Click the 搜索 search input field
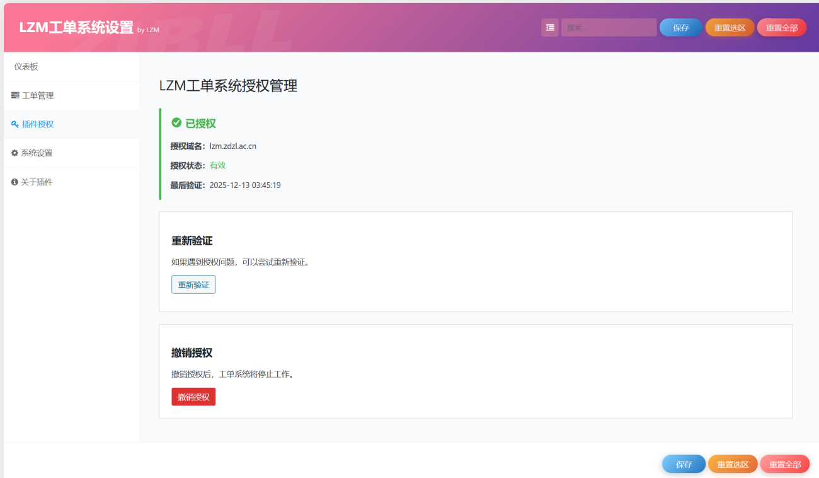The width and height of the screenshot is (819, 478). tap(609, 27)
